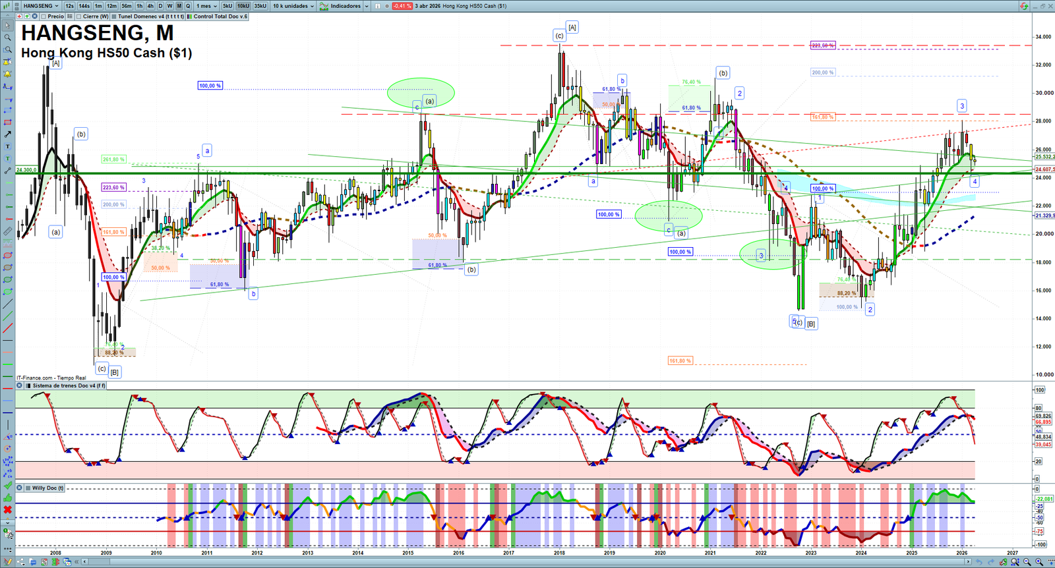
Task: Switch to the Q quarterly timeframe
Action: tap(188, 6)
